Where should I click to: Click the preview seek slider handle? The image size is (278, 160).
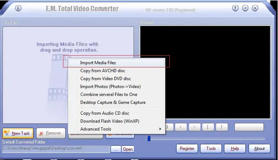[x=149, y=139]
